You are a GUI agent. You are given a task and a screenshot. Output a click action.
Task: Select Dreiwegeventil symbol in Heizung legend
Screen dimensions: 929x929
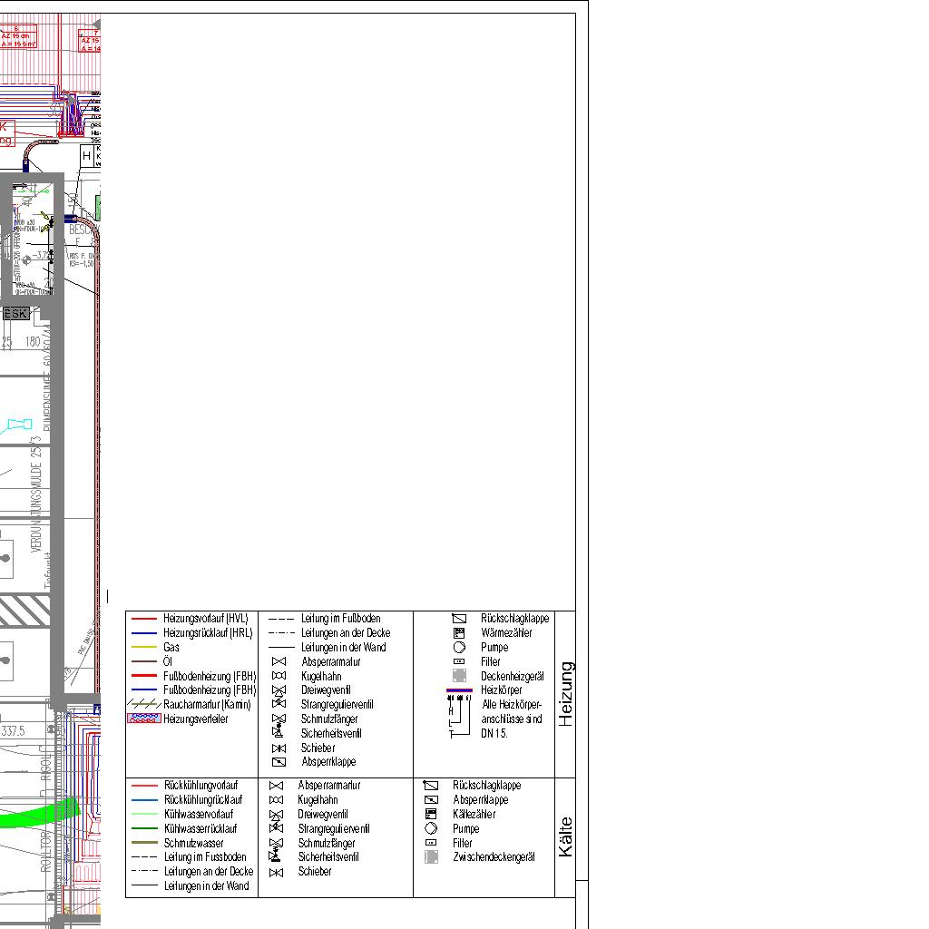point(279,690)
